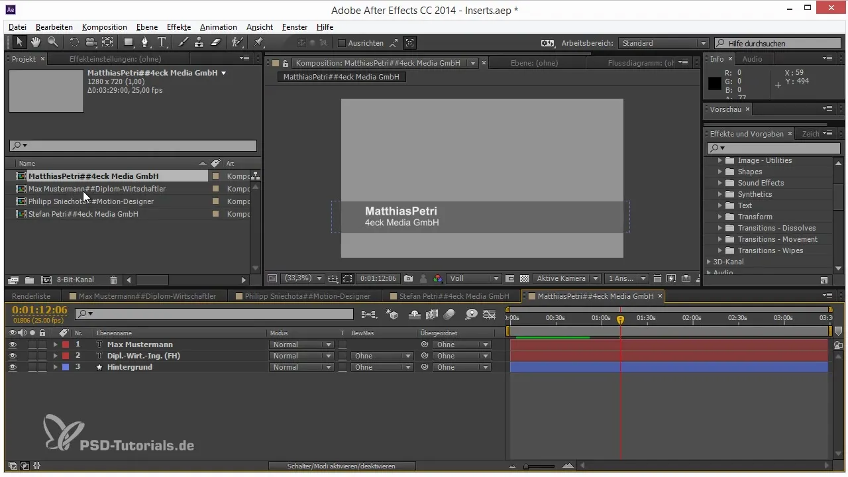Hide the Max Mustermann layer
848x477 pixels.
click(13, 344)
